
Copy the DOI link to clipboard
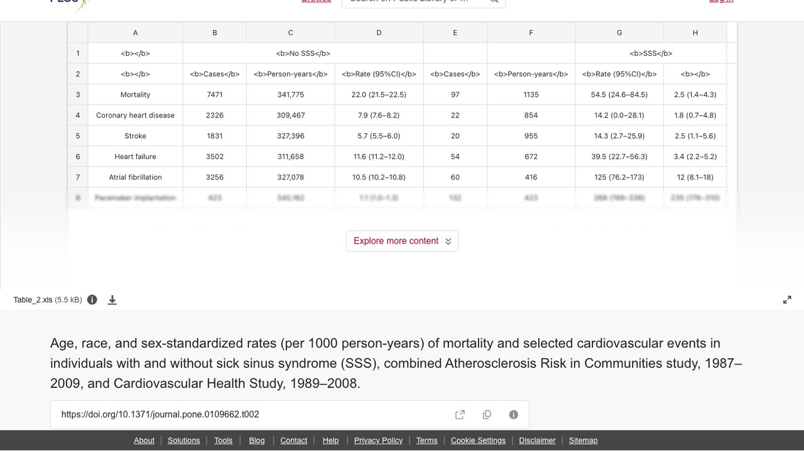[487, 414]
